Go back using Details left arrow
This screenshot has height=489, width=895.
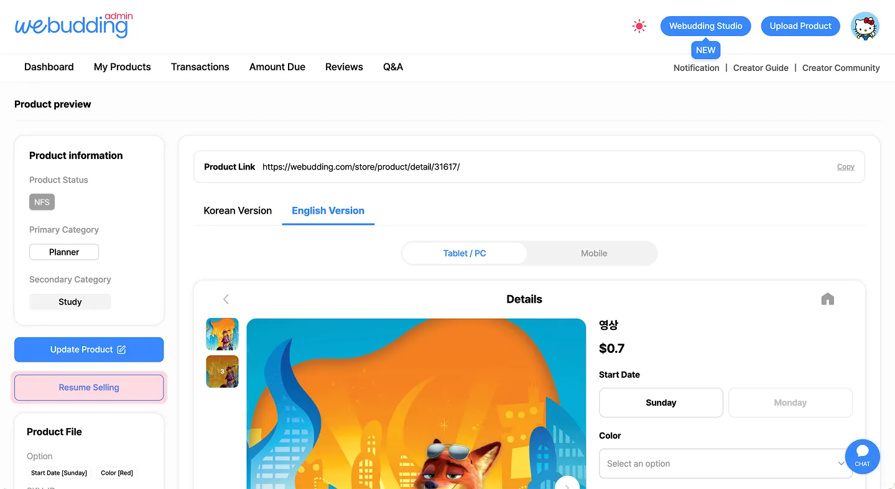pyautogui.click(x=226, y=299)
